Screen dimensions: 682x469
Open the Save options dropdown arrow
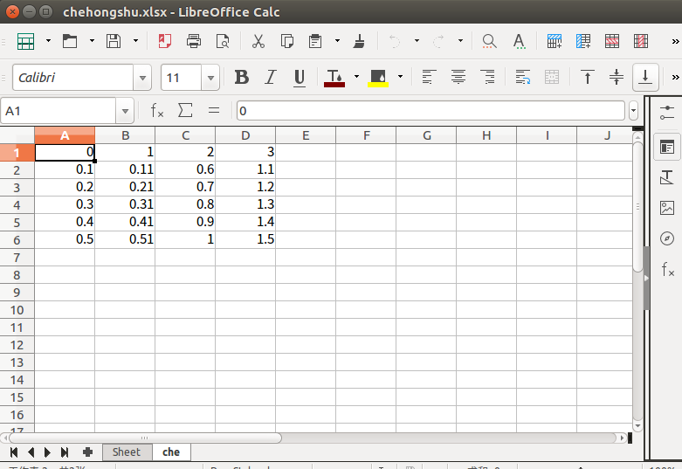135,41
